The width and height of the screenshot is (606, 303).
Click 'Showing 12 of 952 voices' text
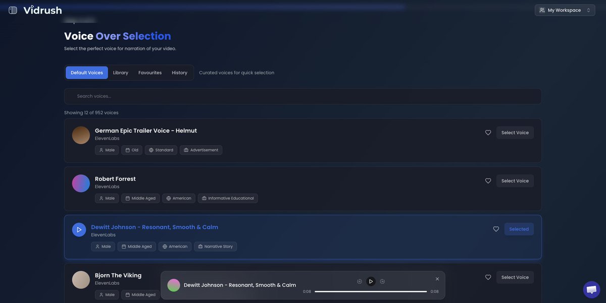click(x=91, y=113)
